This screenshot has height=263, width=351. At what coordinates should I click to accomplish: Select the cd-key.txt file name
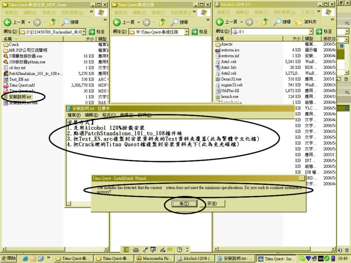[17, 68]
